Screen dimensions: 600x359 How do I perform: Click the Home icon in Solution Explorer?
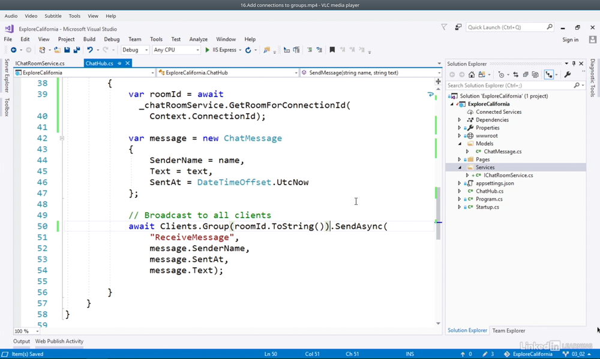(472, 75)
